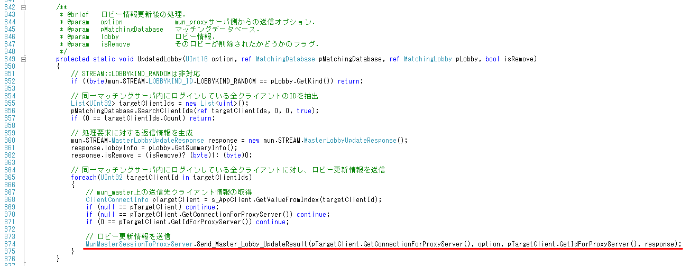690x266 pixels.
Task: Click the true literal on line 356
Action: (305, 111)
